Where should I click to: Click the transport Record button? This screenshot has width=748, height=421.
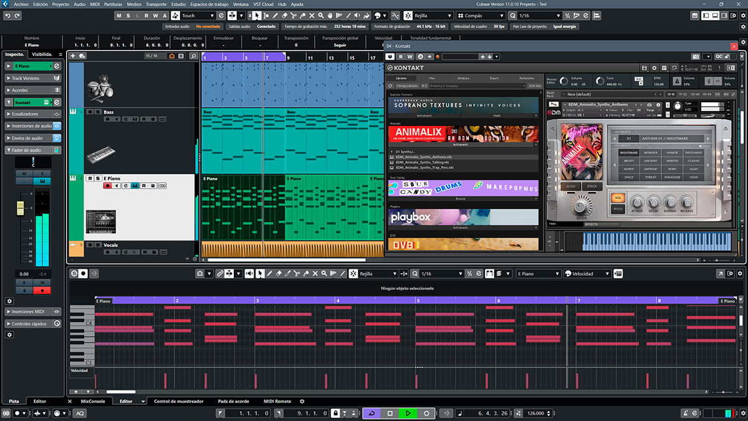[427, 413]
